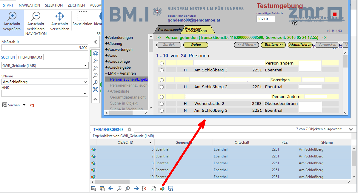The width and height of the screenshot is (358, 193).
Task: Collapse the THEMENERGEBNIS panel via its chevron
Action: [x=351, y=130]
